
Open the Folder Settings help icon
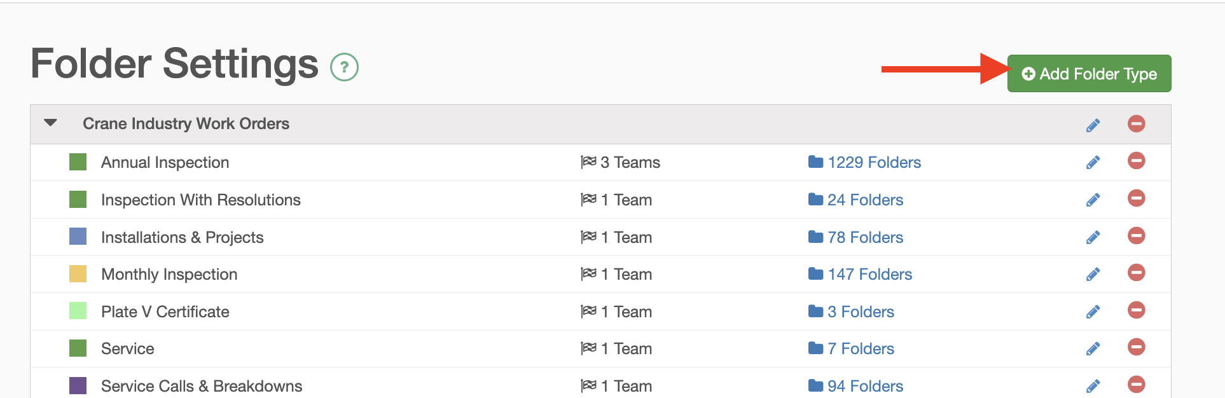[x=344, y=67]
